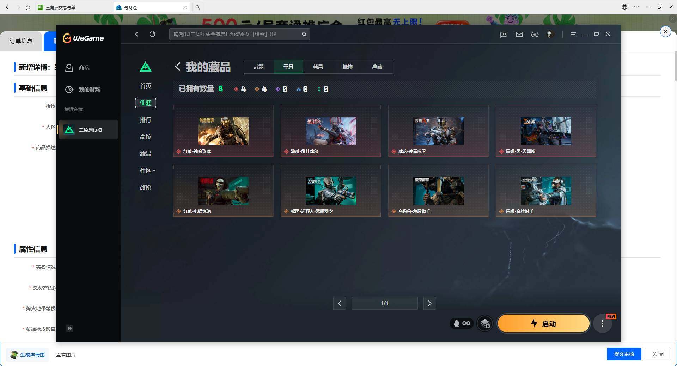Click the WeGame logo

(83, 38)
